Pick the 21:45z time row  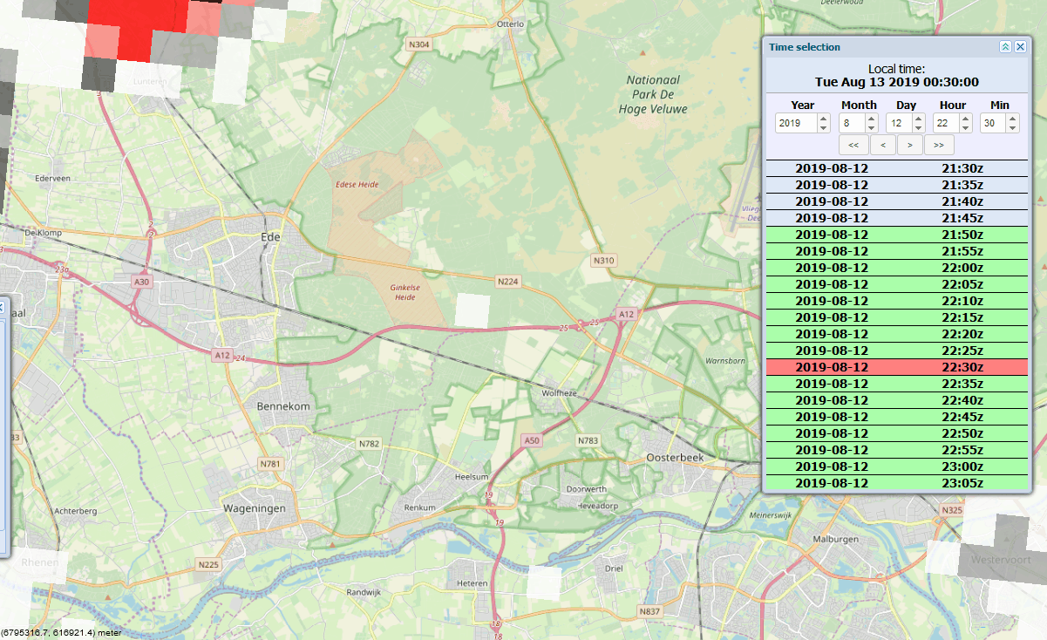(896, 218)
